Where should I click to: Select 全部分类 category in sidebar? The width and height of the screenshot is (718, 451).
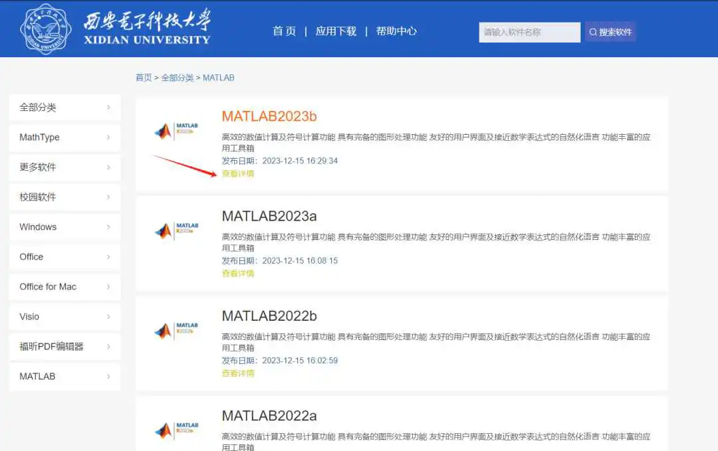tap(64, 108)
